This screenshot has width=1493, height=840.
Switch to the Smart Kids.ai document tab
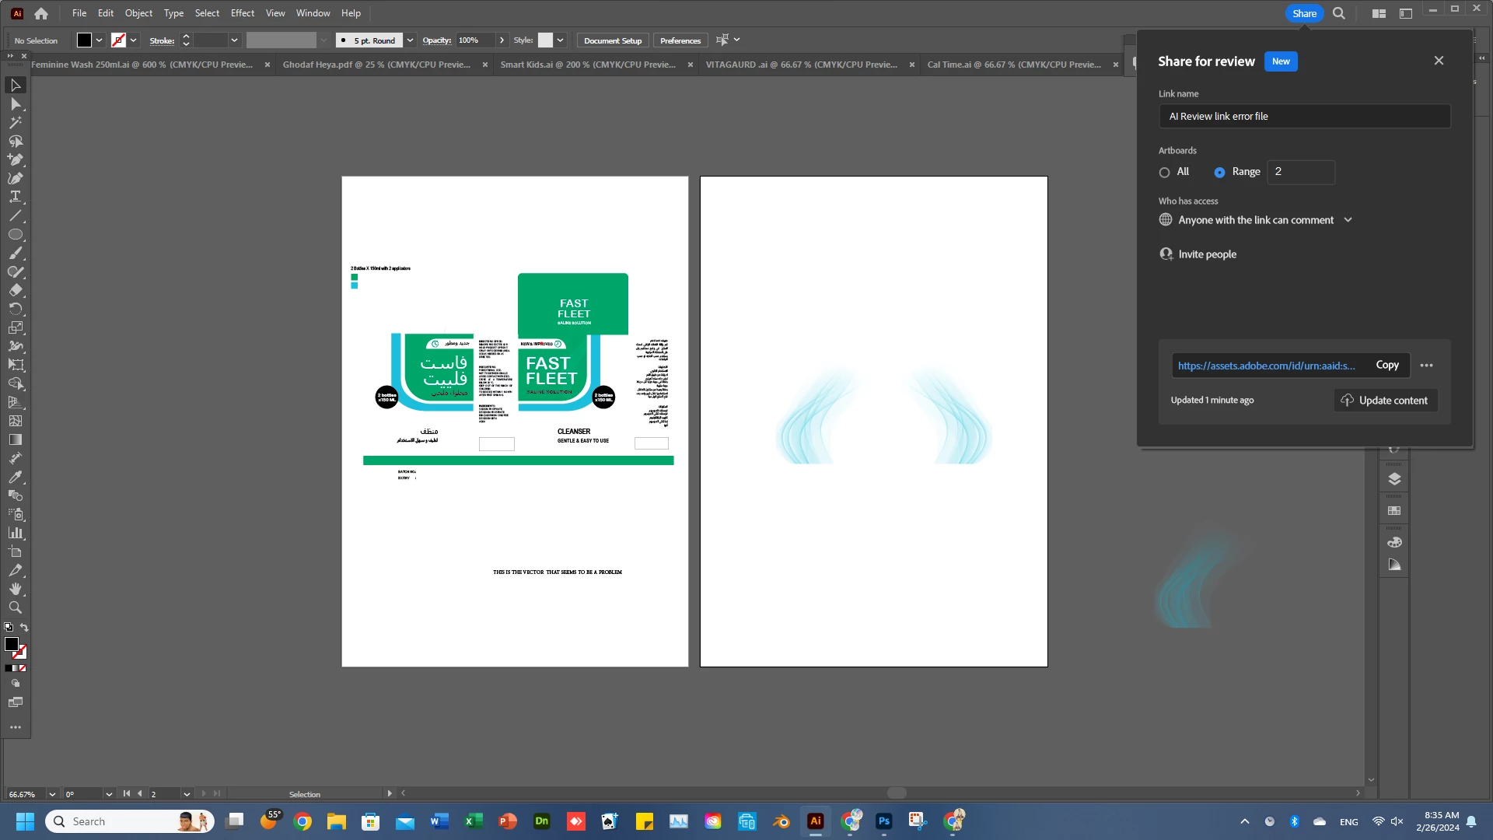tap(588, 65)
